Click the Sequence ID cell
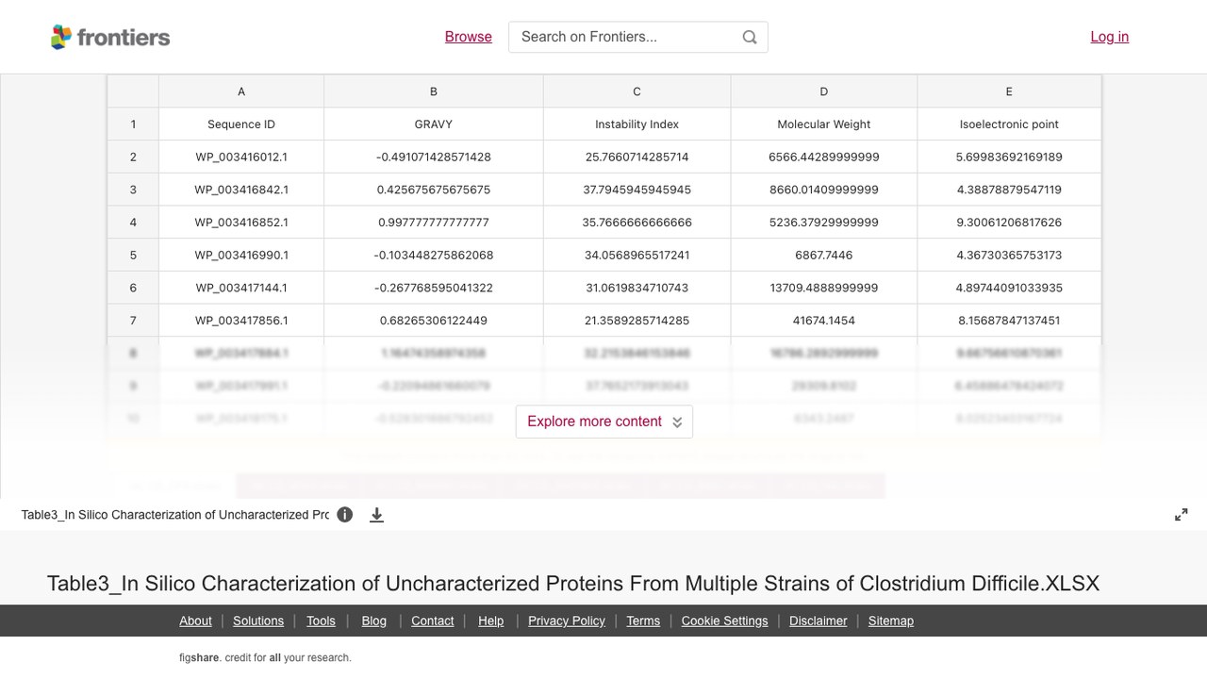The height and width of the screenshot is (679, 1207). pos(241,124)
